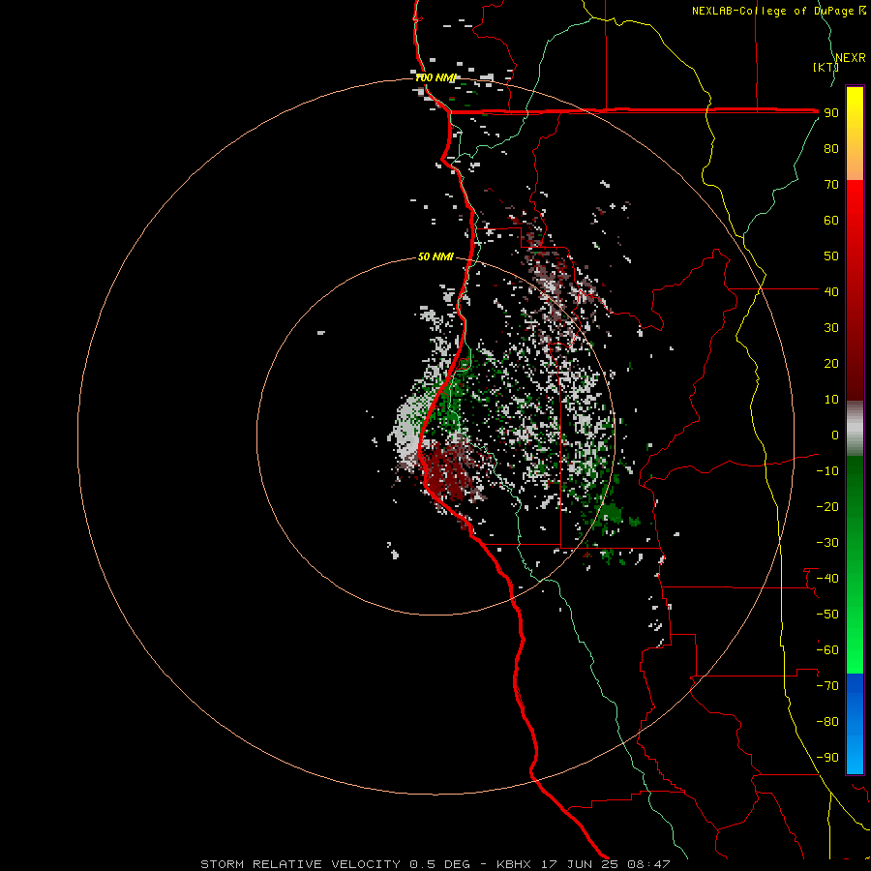Select the positive 30 knot scale value

tap(831, 328)
